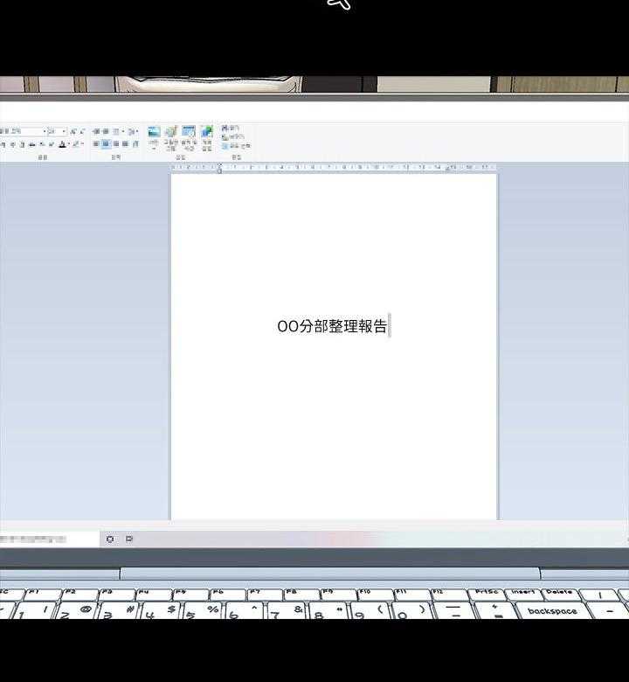The image size is (629, 682).
Task: Click the Grow font icon
Action: click(x=73, y=131)
